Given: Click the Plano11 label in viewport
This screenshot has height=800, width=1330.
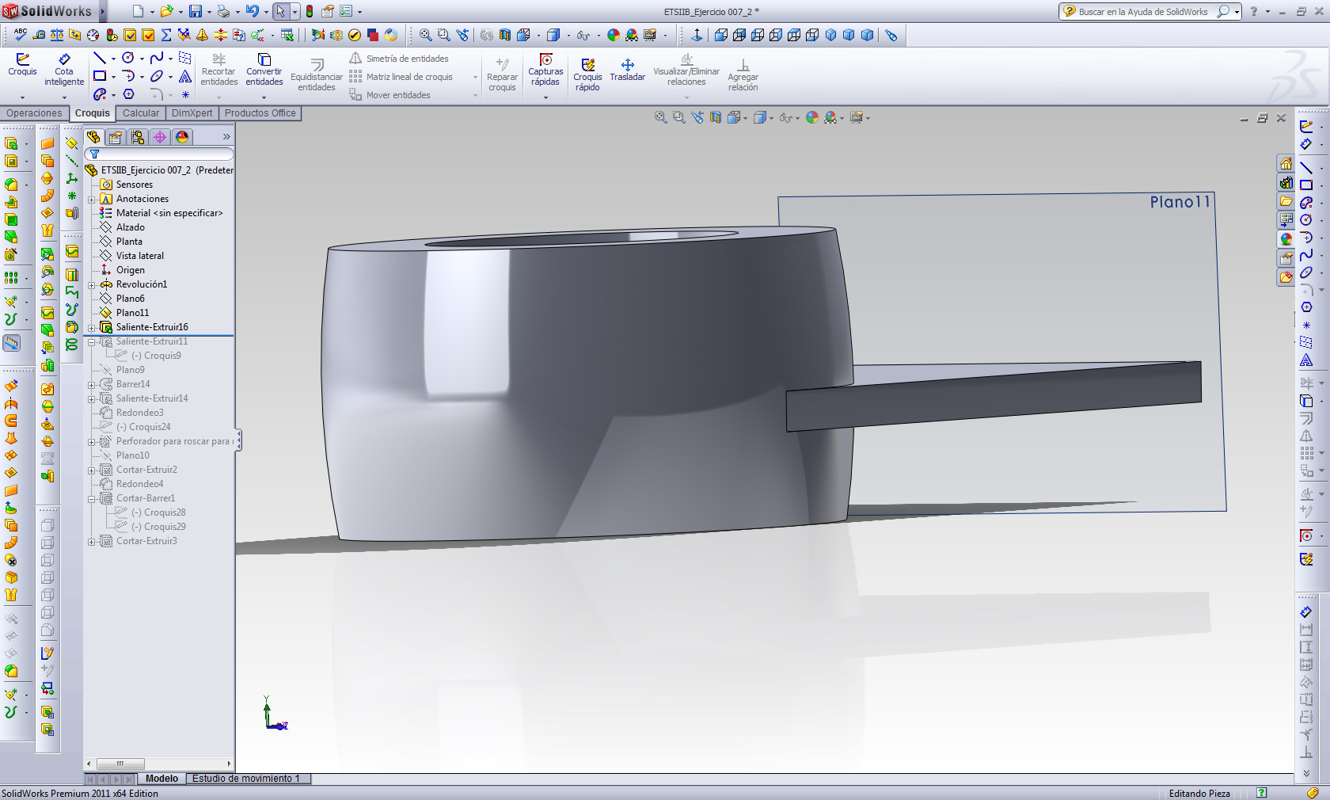Looking at the screenshot, I should click(x=1180, y=202).
